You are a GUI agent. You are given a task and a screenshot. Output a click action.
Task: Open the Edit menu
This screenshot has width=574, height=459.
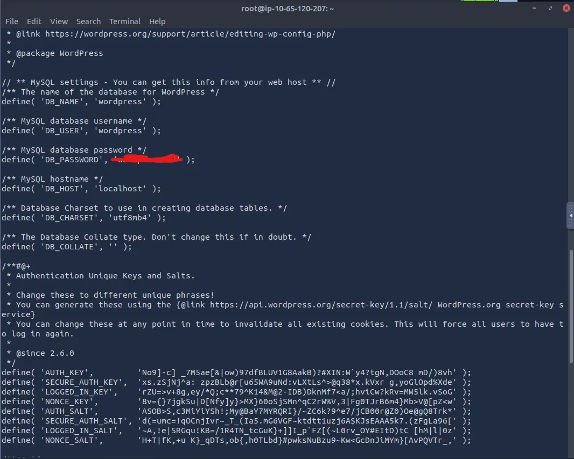pyautogui.click(x=34, y=21)
